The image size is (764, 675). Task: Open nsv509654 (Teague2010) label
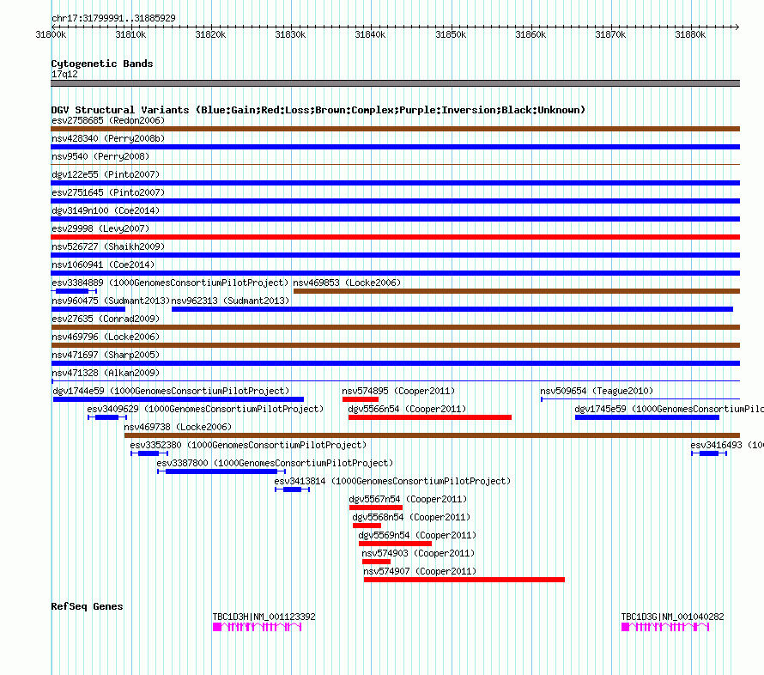click(597, 391)
